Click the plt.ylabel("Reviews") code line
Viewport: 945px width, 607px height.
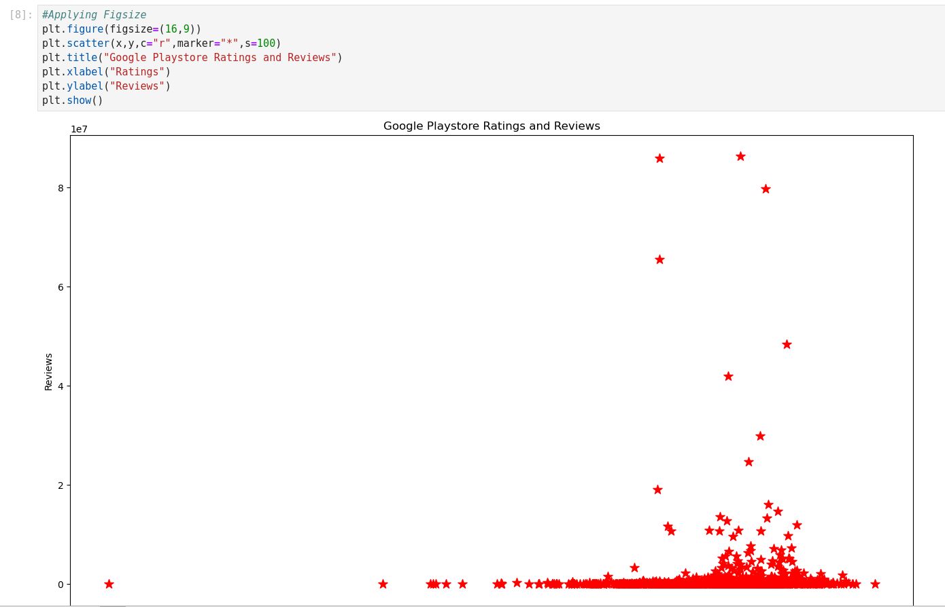pyautogui.click(x=106, y=86)
